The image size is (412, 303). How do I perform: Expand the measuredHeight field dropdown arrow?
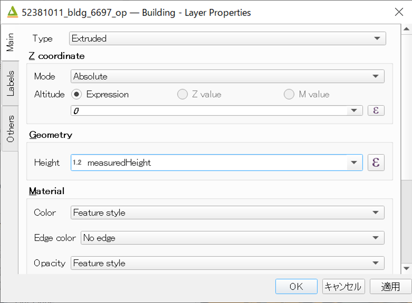point(354,163)
